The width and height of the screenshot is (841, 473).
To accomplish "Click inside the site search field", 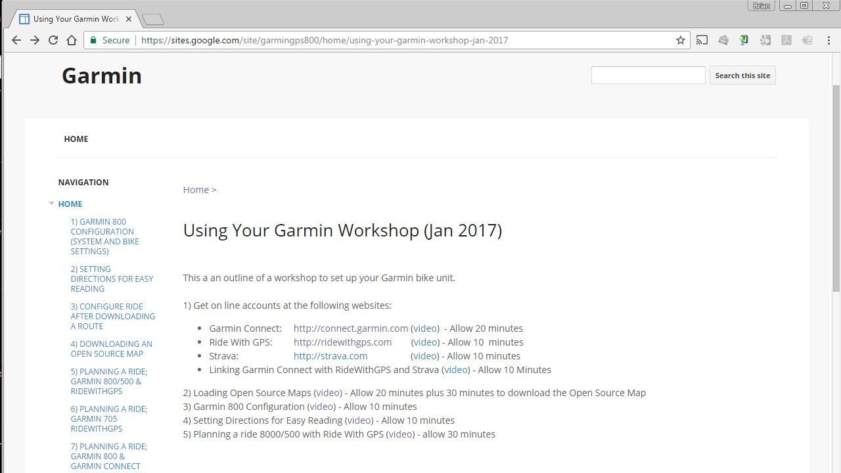I will point(648,75).
